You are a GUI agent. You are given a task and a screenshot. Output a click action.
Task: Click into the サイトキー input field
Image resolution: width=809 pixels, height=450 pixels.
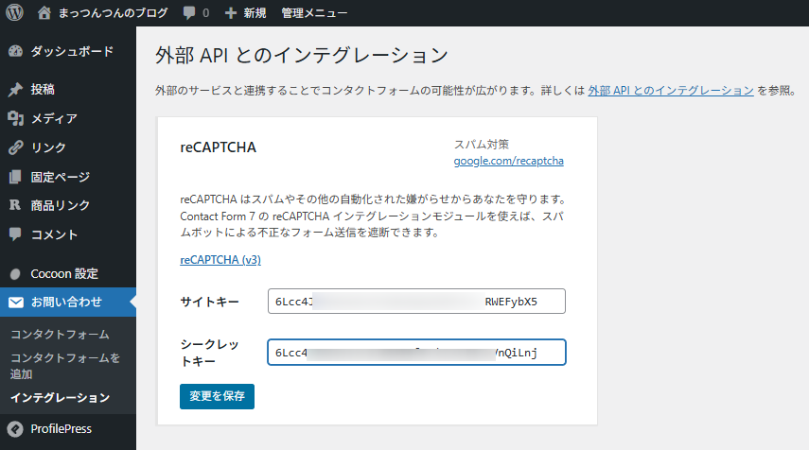coord(416,302)
